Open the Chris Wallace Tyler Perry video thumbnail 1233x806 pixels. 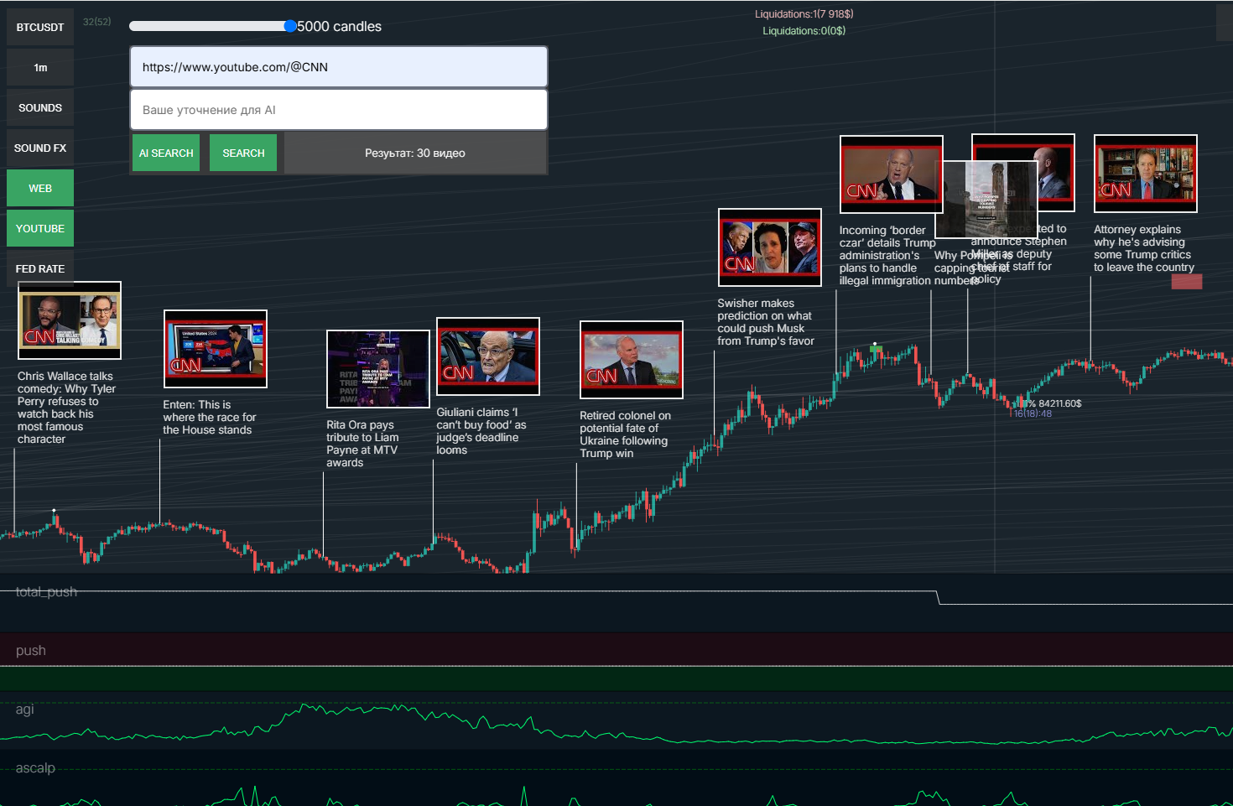click(x=70, y=320)
